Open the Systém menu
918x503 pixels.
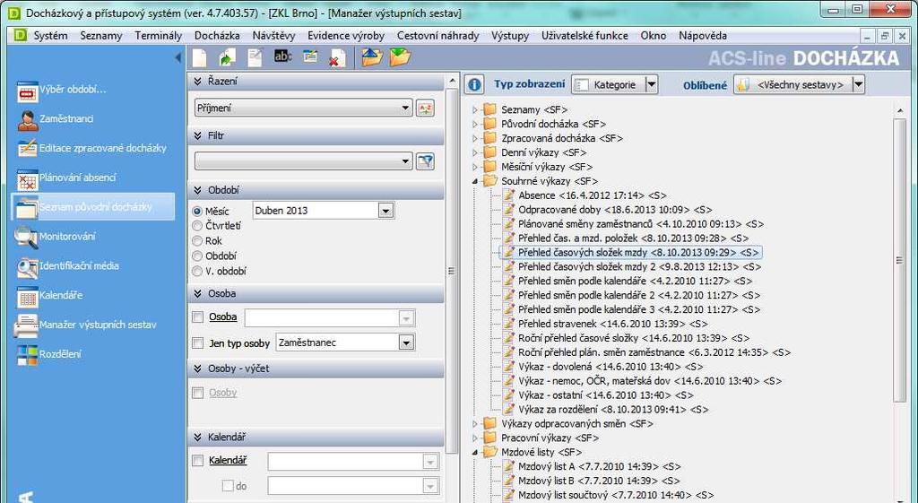point(50,36)
